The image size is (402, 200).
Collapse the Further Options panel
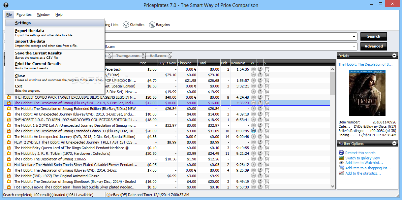(x=394, y=144)
